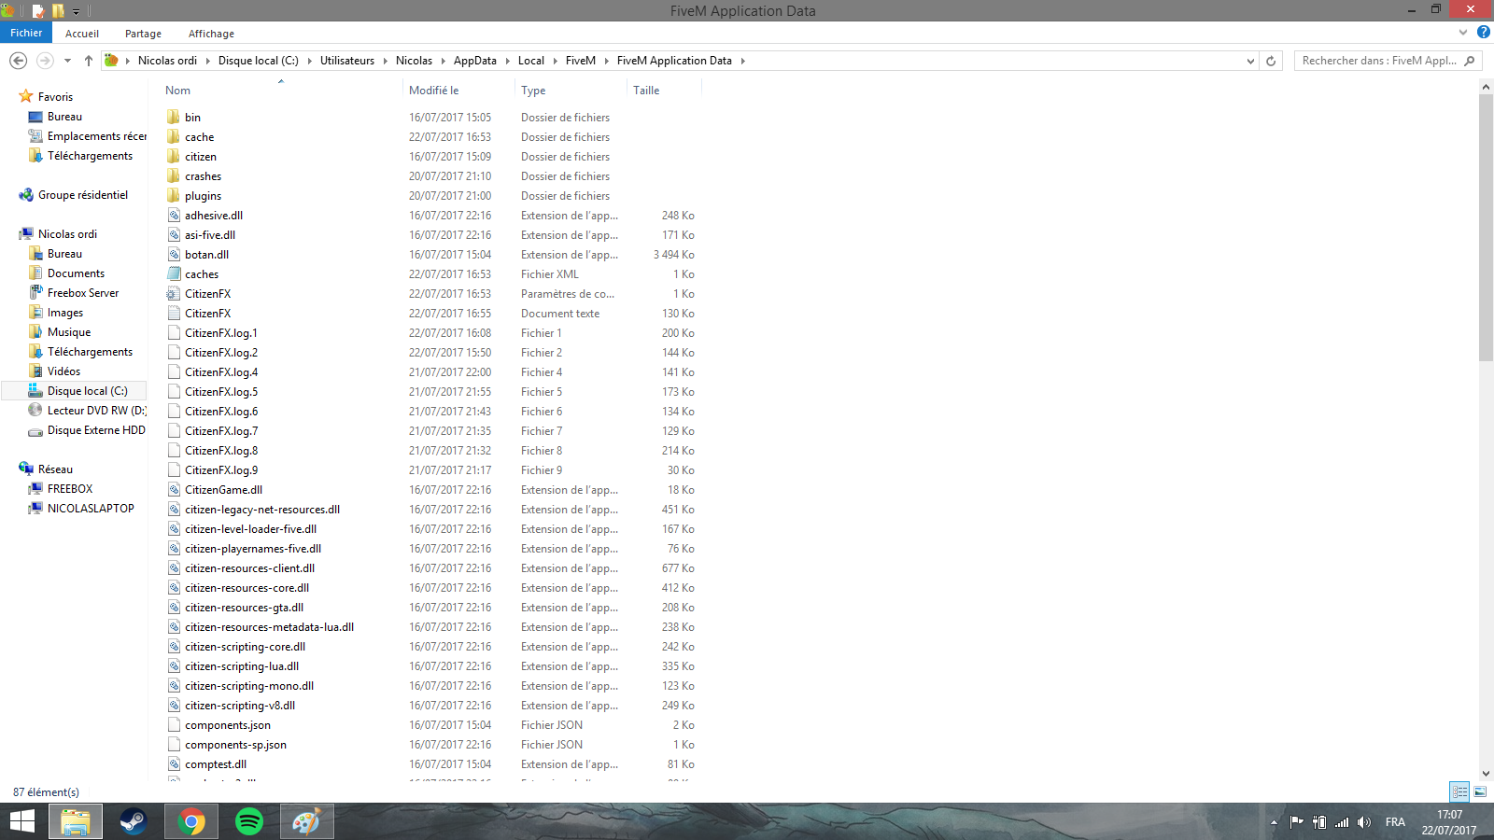Expand the address bar history dropdown
Screen dimensions: 1494x840
pos(1250,61)
